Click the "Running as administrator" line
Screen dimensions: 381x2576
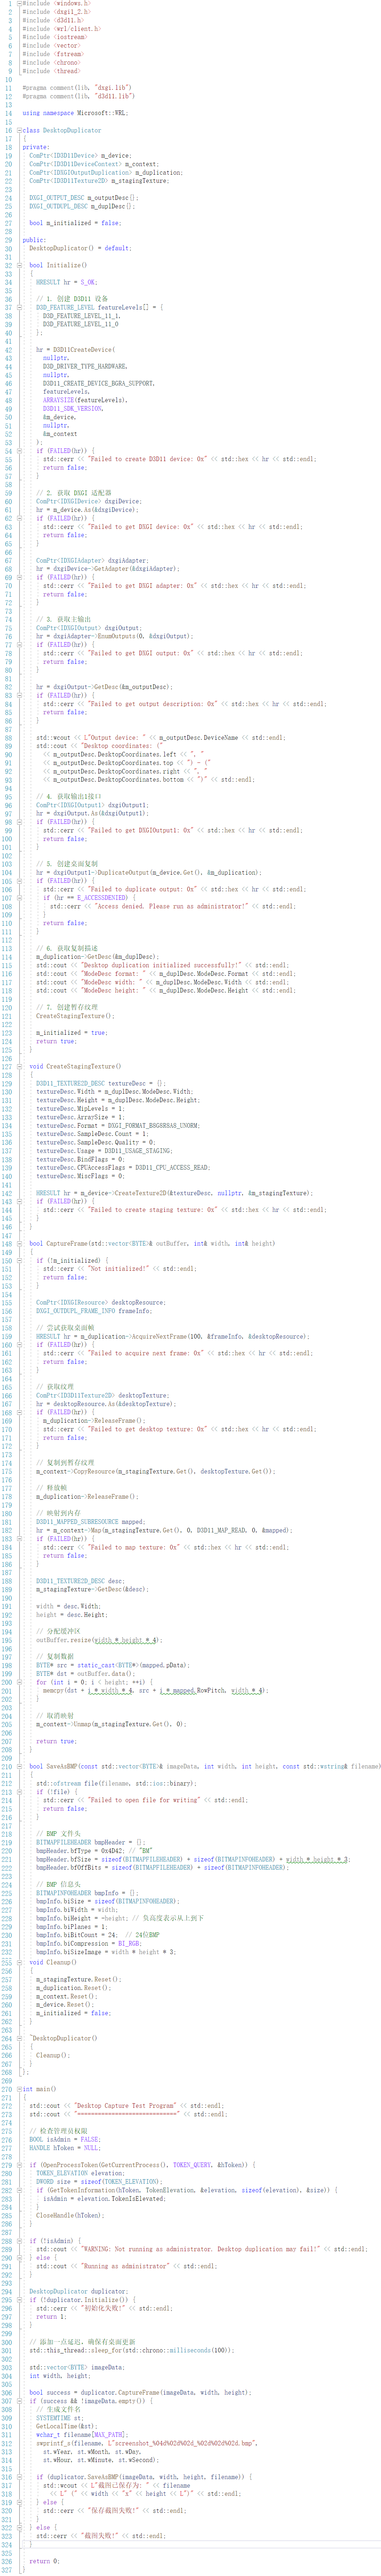tap(126, 2266)
